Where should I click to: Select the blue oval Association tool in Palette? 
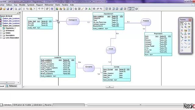point(189,34)
